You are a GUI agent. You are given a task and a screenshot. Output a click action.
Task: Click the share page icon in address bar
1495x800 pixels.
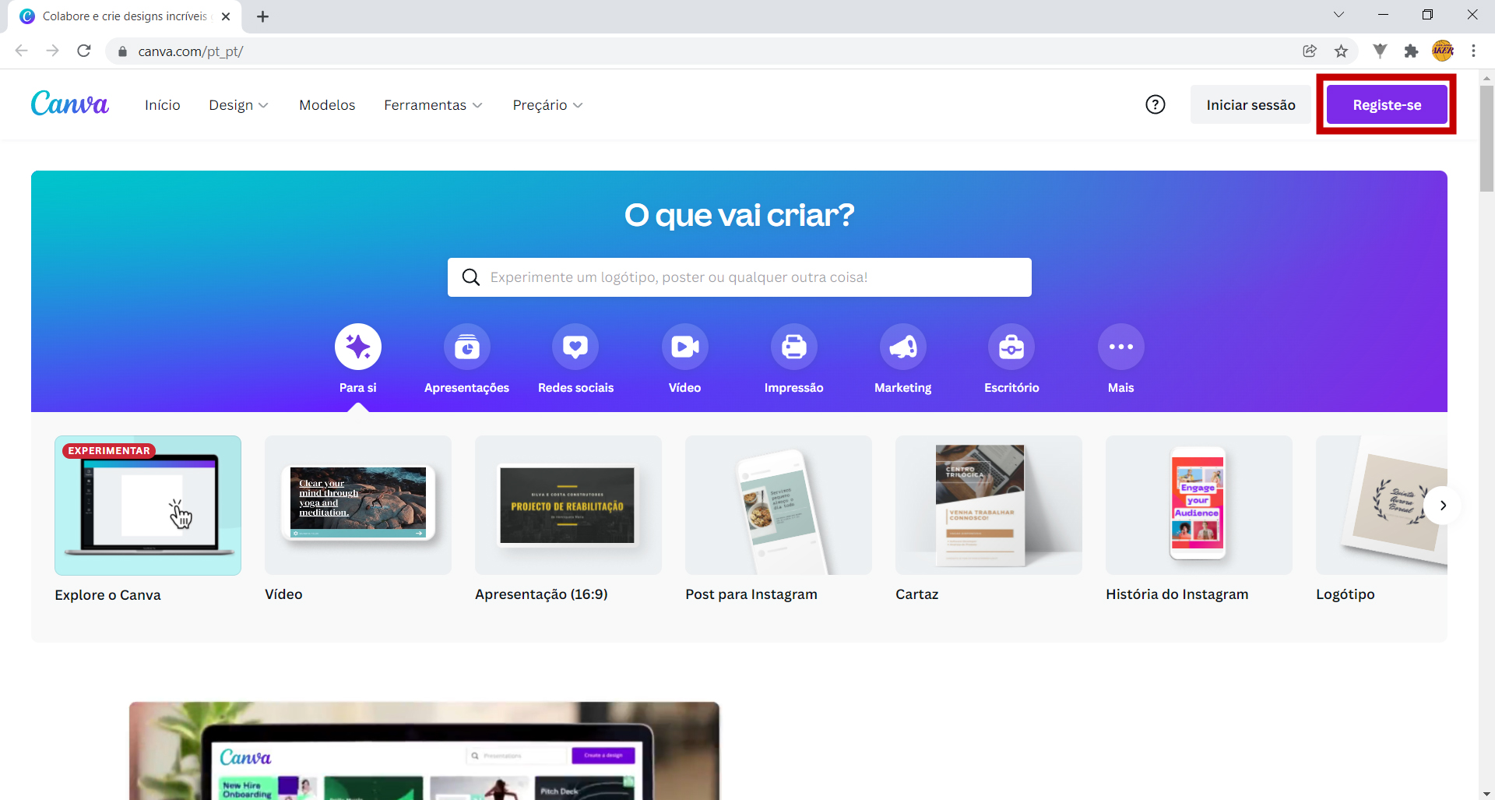click(x=1310, y=51)
